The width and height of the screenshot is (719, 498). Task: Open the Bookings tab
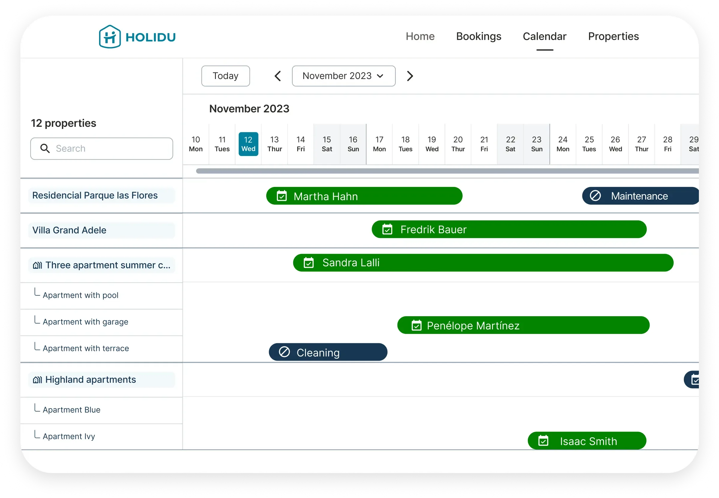[479, 36]
